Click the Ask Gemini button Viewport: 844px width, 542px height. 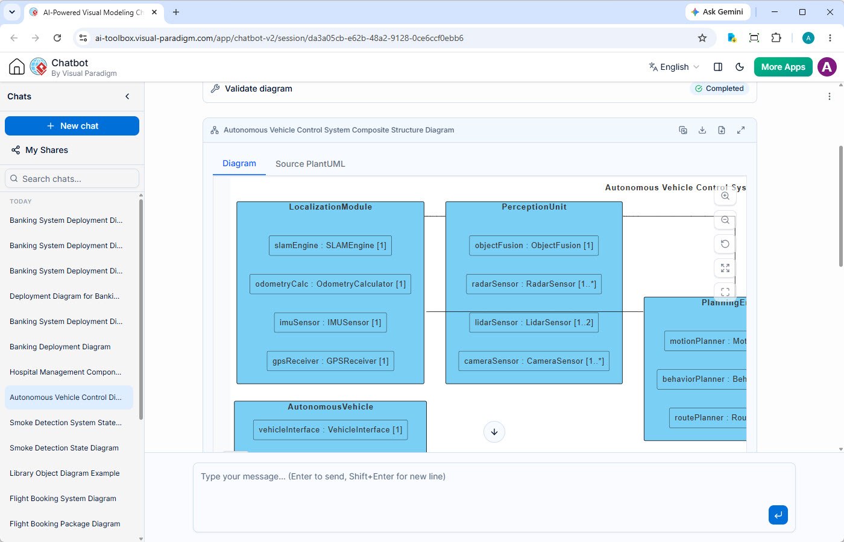(x=717, y=12)
